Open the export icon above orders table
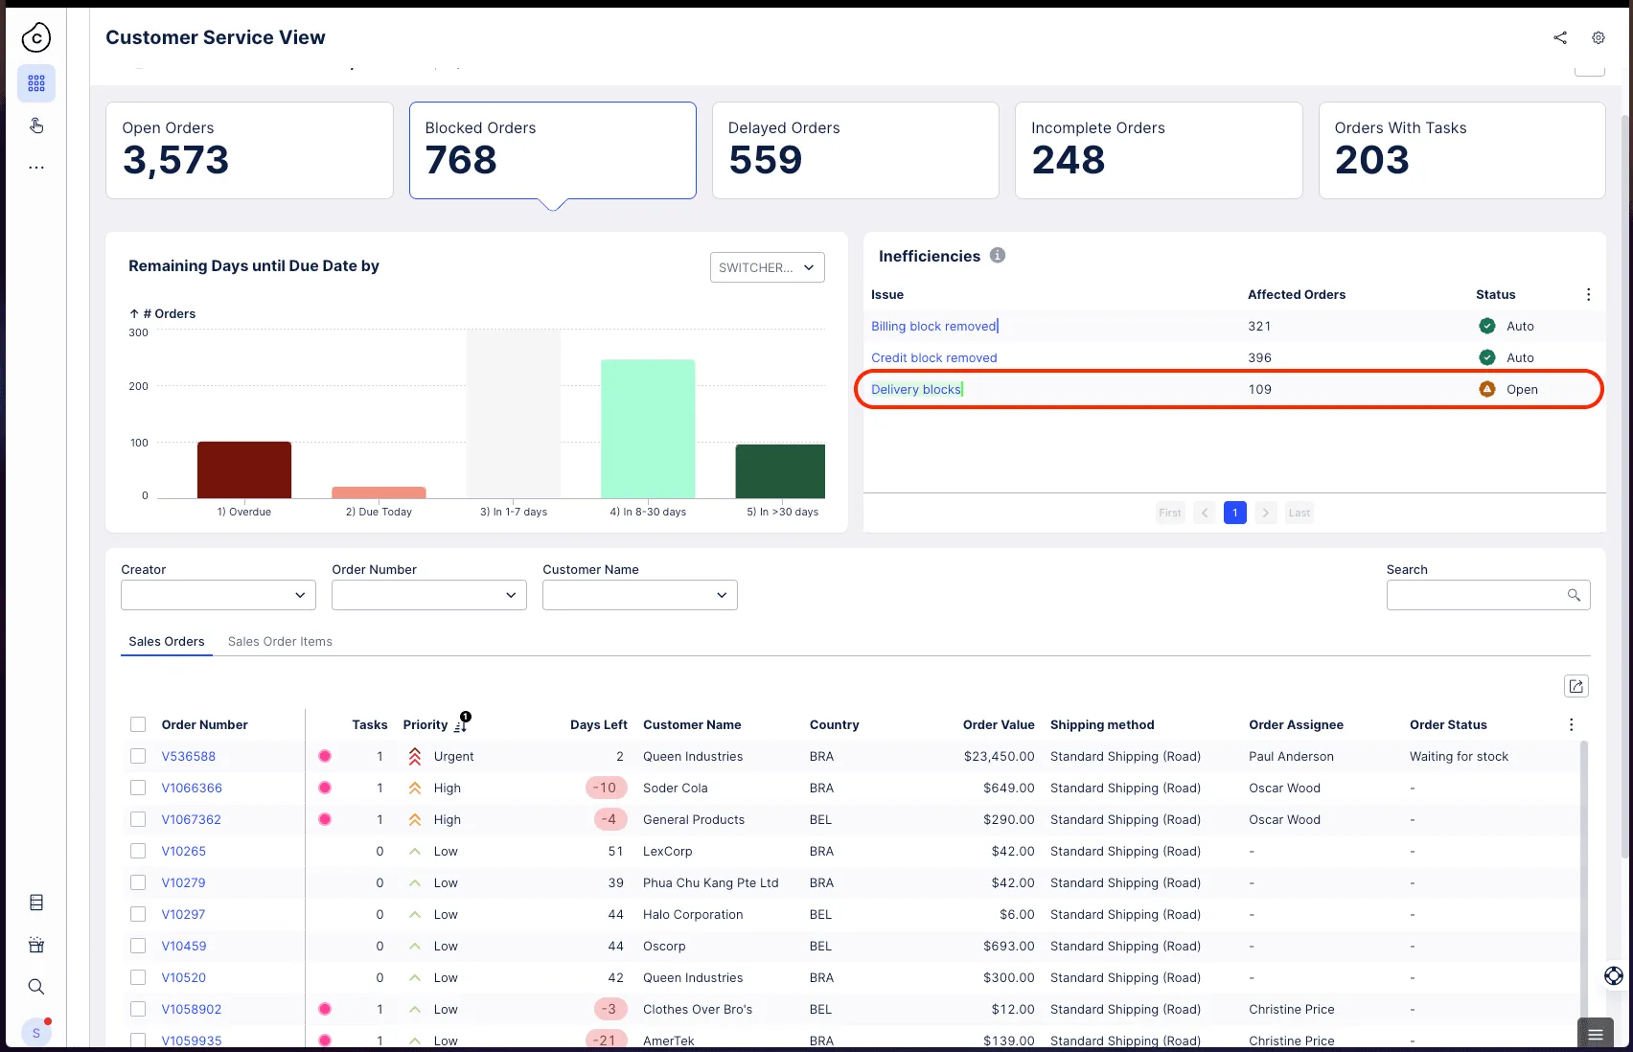The image size is (1633, 1052). click(1576, 686)
